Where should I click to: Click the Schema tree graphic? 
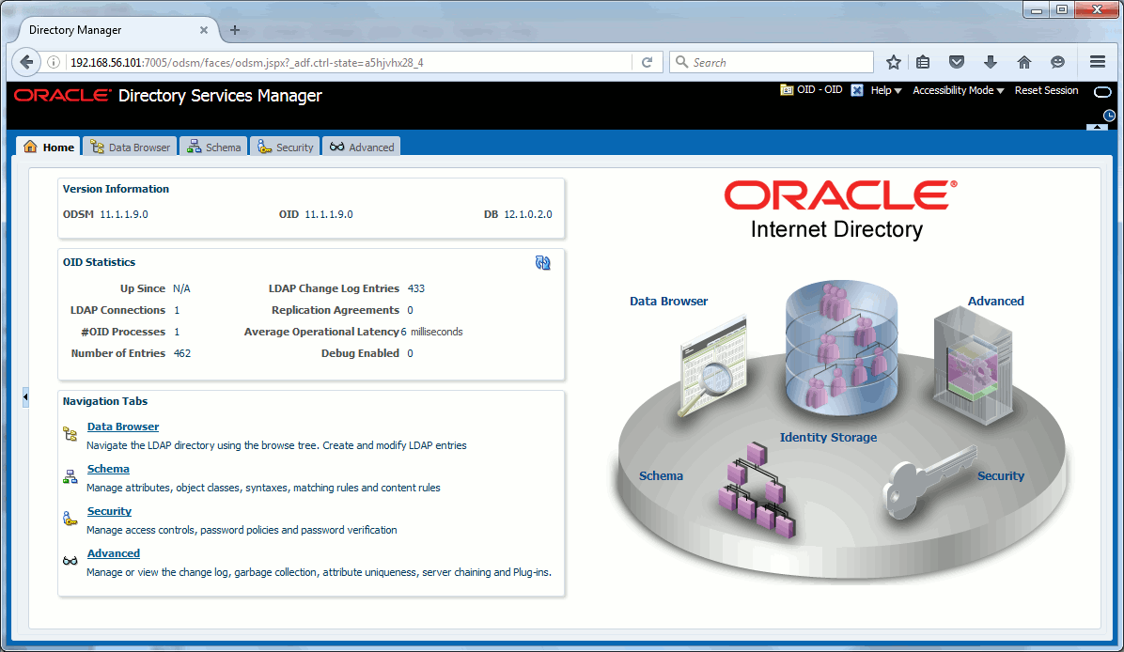coord(757,491)
